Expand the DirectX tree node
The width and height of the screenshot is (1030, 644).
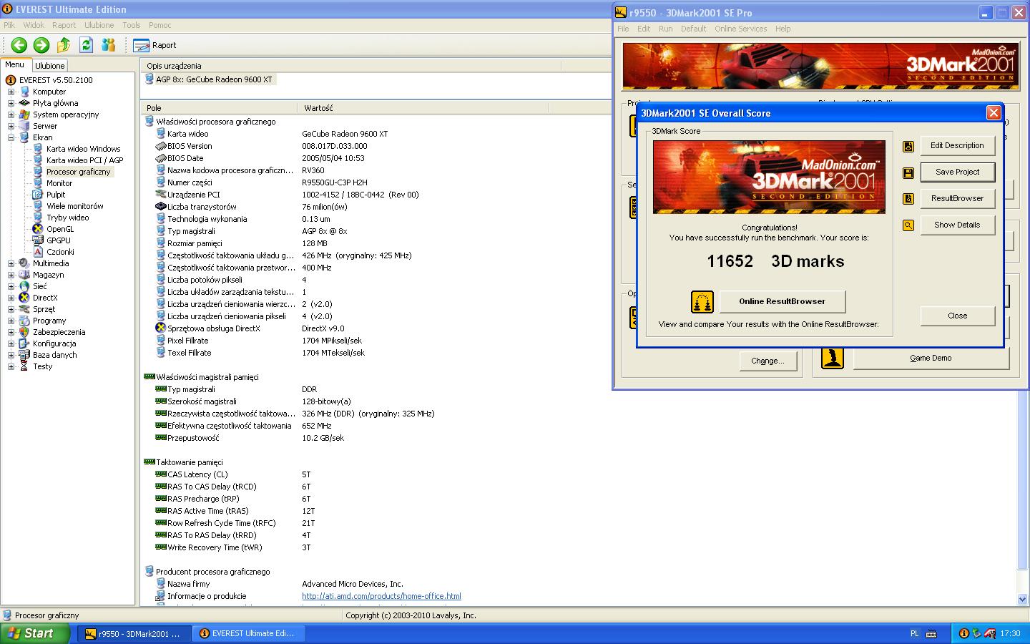11,298
